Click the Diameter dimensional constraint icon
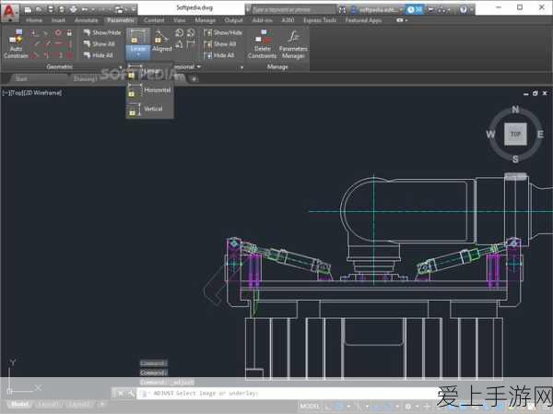 tap(191, 33)
